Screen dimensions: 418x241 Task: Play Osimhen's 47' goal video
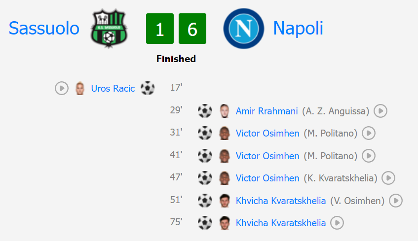pyautogui.click(x=388, y=178)
